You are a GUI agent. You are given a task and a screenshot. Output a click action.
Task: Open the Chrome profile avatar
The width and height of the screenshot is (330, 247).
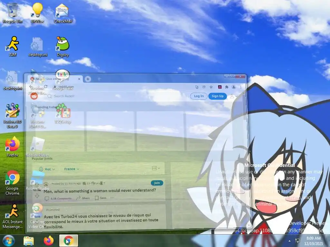coord(234,87)
